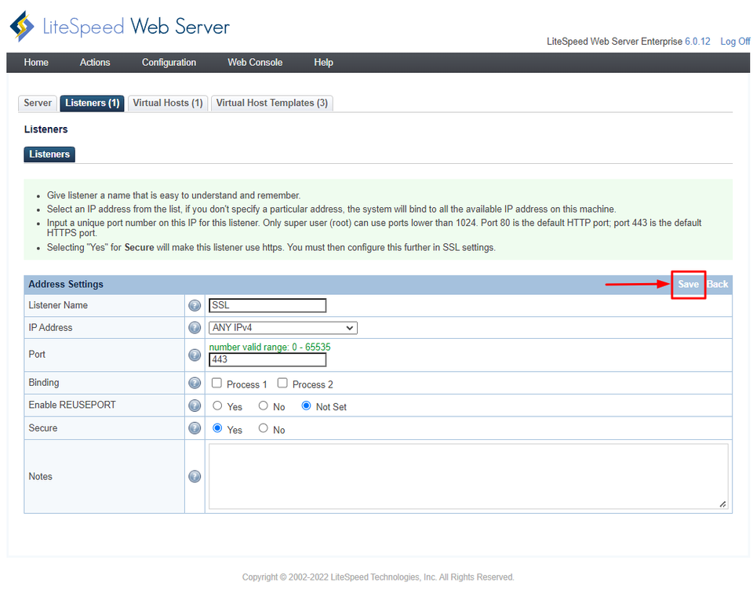Switch to the Server configuration tab

[x=37, y=103]
